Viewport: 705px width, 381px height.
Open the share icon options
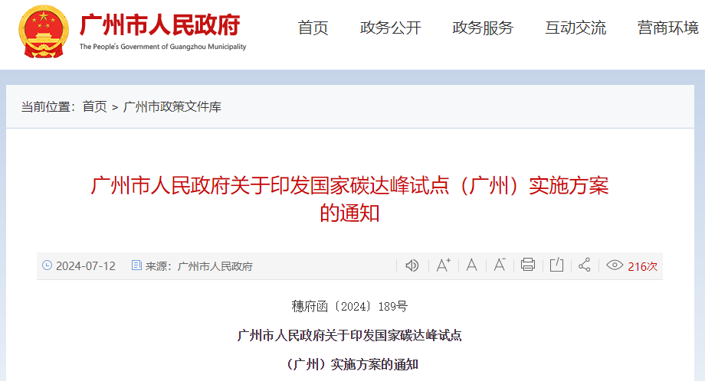[585, 265]
